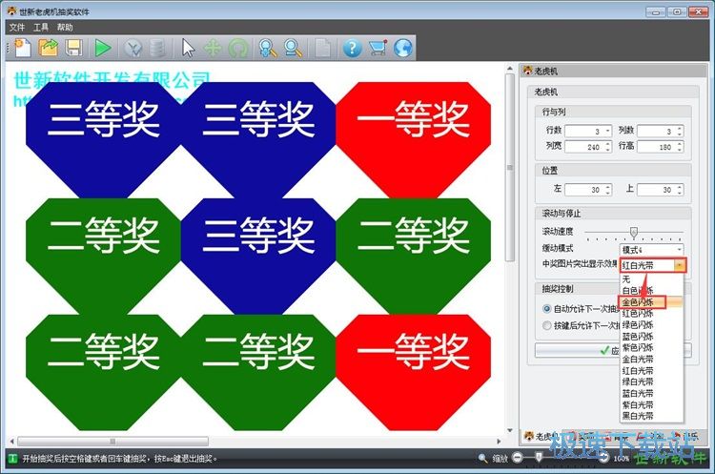This screenshot has height=474, width=715.
Task: Open website via the globe icon
Action: point(402,48)
